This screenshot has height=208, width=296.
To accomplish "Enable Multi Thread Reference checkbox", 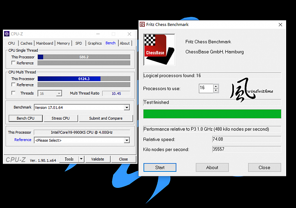I will (13, 85).
